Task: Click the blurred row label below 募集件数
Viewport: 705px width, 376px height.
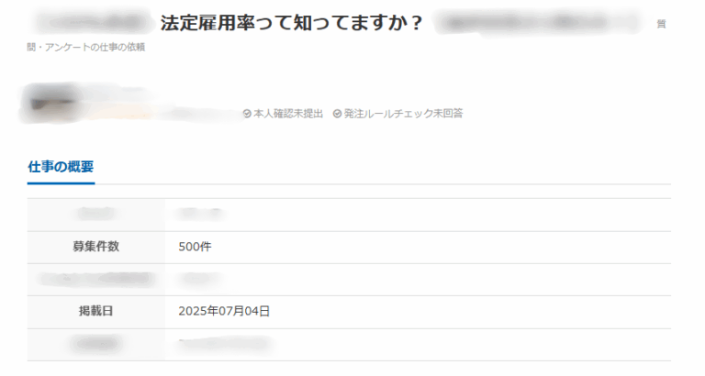Action: tap(95, 279)
